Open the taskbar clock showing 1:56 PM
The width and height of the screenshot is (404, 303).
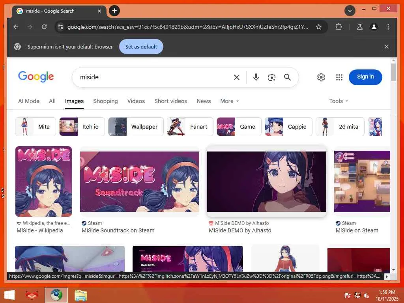pyautogui.click(x=387, y=295)
